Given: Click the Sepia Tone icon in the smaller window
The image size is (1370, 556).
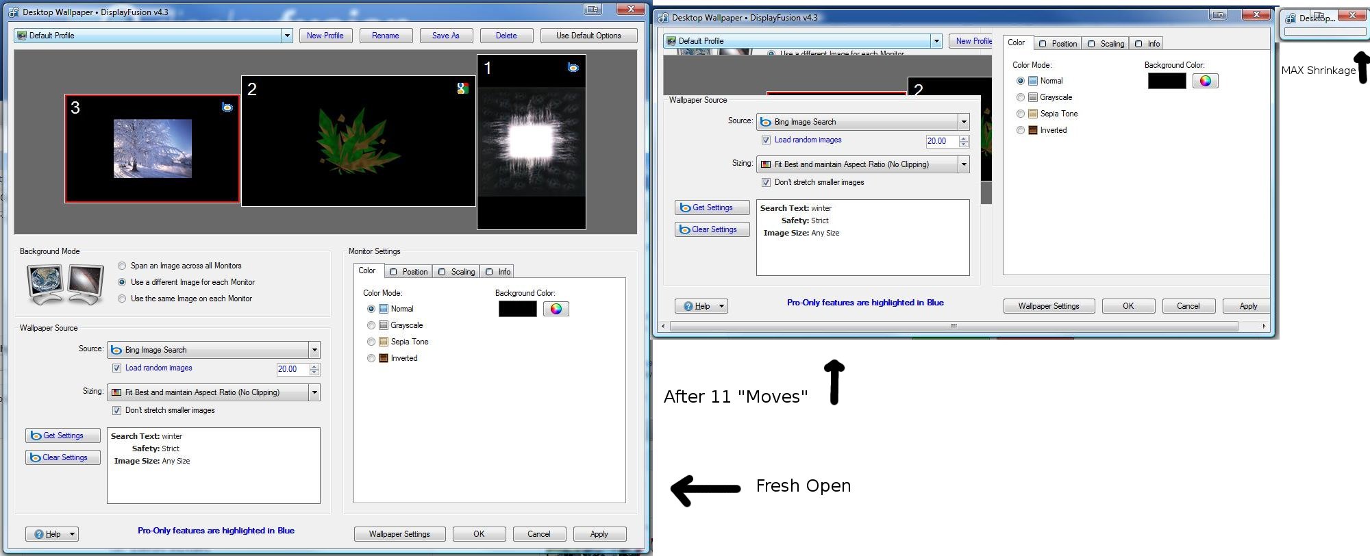Looking at the screenshot, I should click(x=1033, y=114).
